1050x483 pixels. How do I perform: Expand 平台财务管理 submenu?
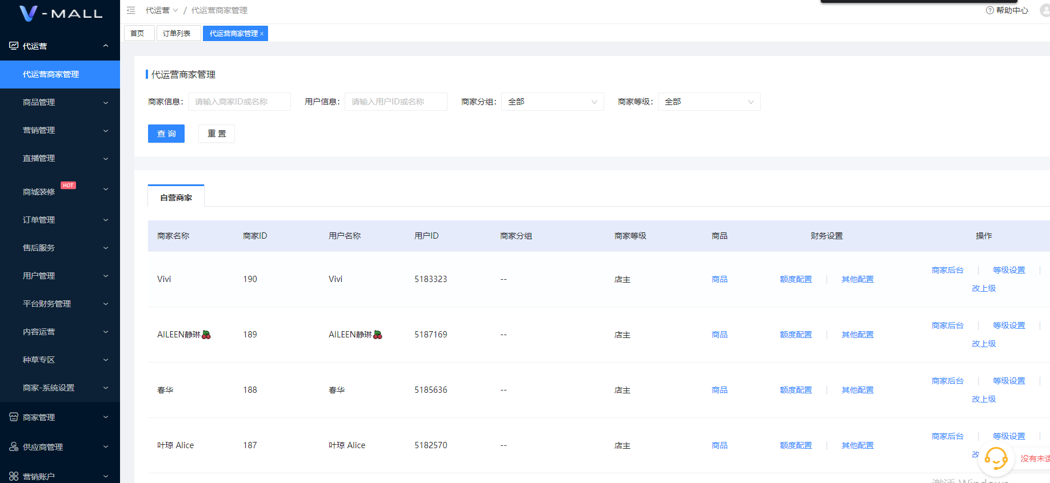[x=106, y=304]
